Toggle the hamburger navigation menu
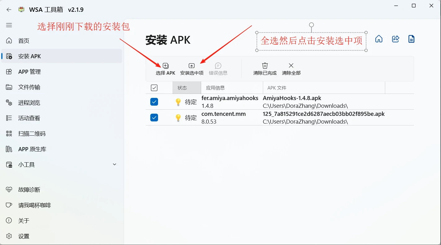 click(9, 25)
